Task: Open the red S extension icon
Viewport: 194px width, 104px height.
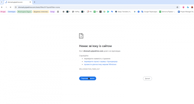Action: (x=192, y=7)
